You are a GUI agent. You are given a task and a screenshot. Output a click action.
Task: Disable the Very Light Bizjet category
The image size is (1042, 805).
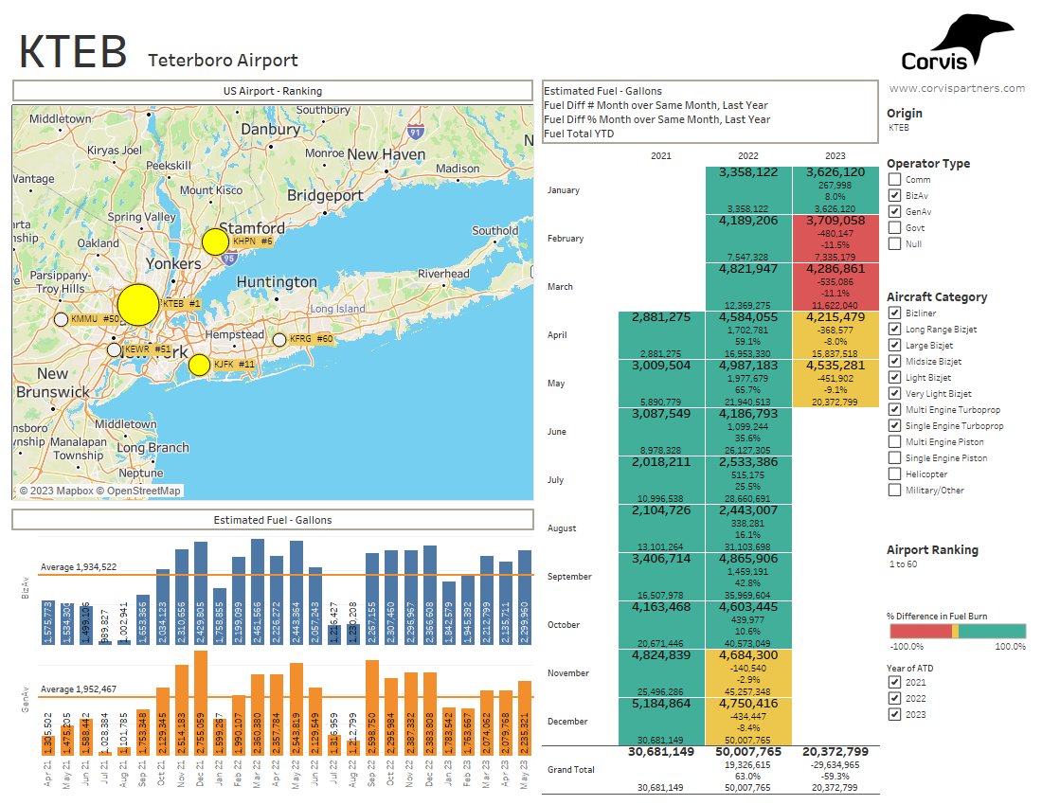(896, 393)
